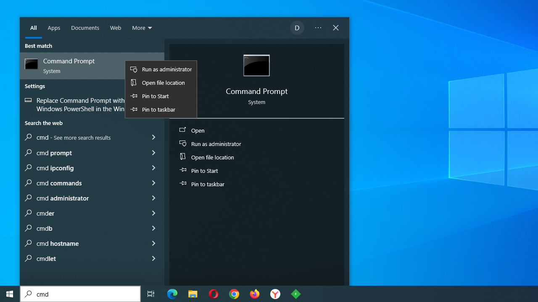The height and width of the screenshot is (302, 538).
Task: Expand the More filter dropdown
Action: (x=142, y=28)
